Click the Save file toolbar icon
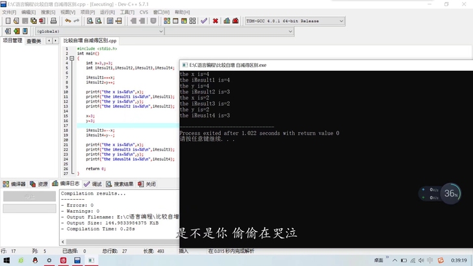This screenshot has height=266, width=473. click(x=25, y=21)
